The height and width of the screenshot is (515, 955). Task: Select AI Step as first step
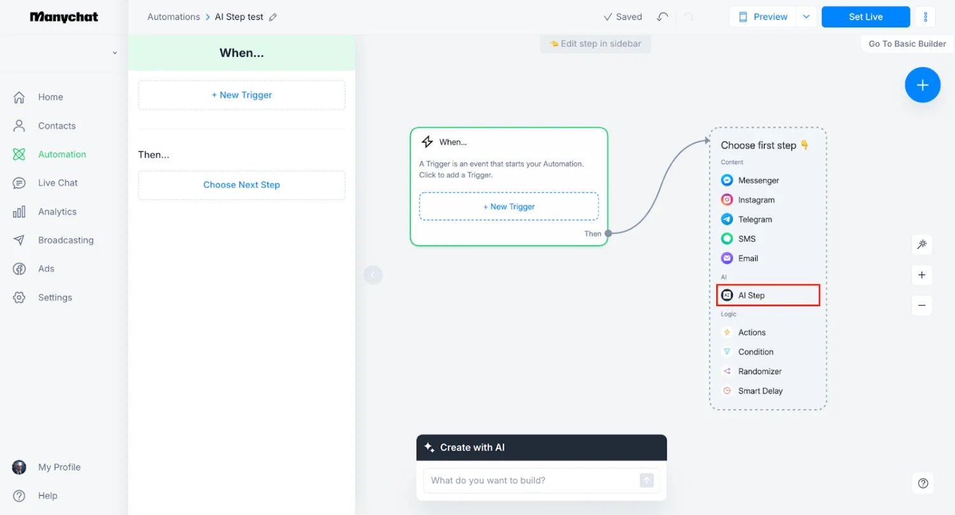768,295
